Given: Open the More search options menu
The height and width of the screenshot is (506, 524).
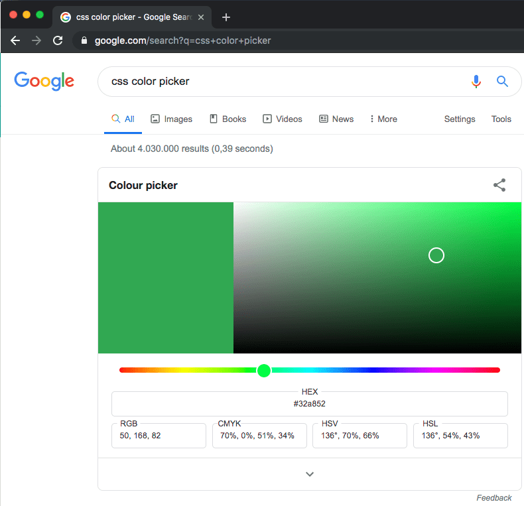Looking at the screenshot, I should [383, 119].
